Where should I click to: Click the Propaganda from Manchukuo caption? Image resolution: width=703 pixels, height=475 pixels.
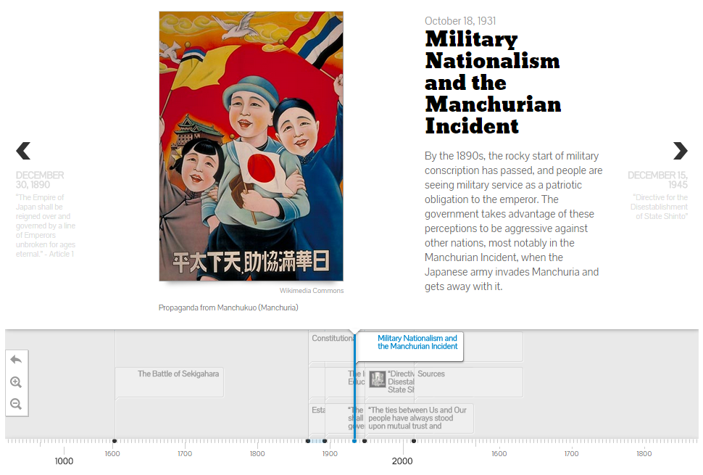[228, 307]
